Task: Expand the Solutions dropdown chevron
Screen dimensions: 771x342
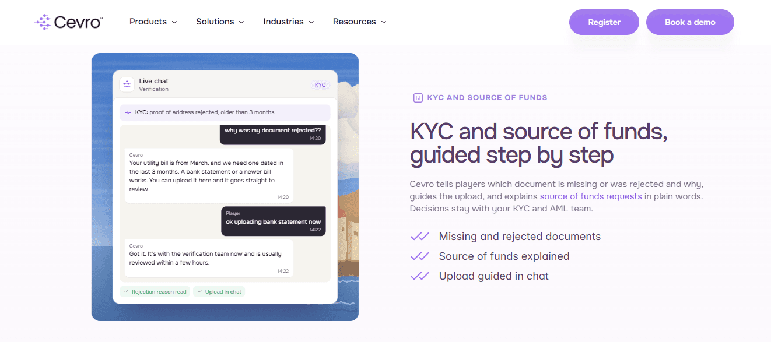Action: [241, 22]
